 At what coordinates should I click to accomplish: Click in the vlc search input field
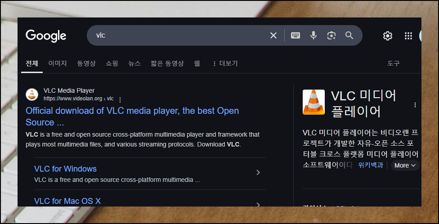coord(179,35)
